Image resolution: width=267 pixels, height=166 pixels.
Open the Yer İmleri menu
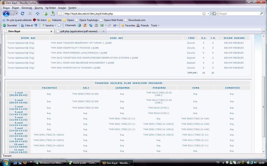tap(50, 8)
